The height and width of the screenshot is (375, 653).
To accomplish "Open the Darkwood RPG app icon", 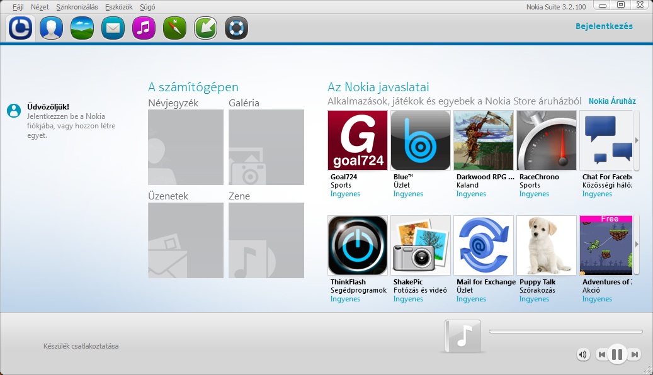I will [484, 140].
